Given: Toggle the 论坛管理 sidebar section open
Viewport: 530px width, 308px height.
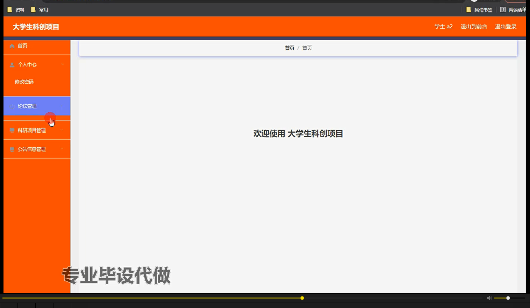Looking at the screenshot, I should (x=62, y=106).
